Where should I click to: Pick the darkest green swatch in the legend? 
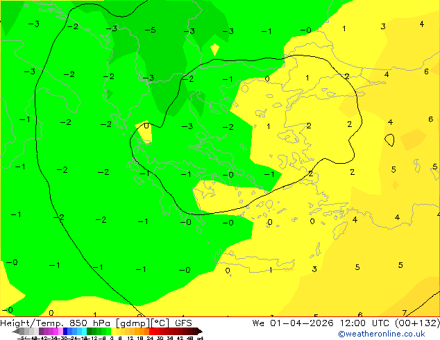[90, 331]
